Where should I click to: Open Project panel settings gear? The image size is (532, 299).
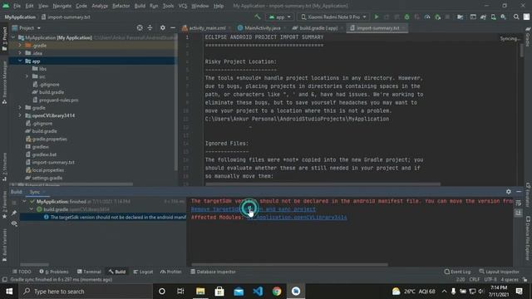(x=163, y=27)
